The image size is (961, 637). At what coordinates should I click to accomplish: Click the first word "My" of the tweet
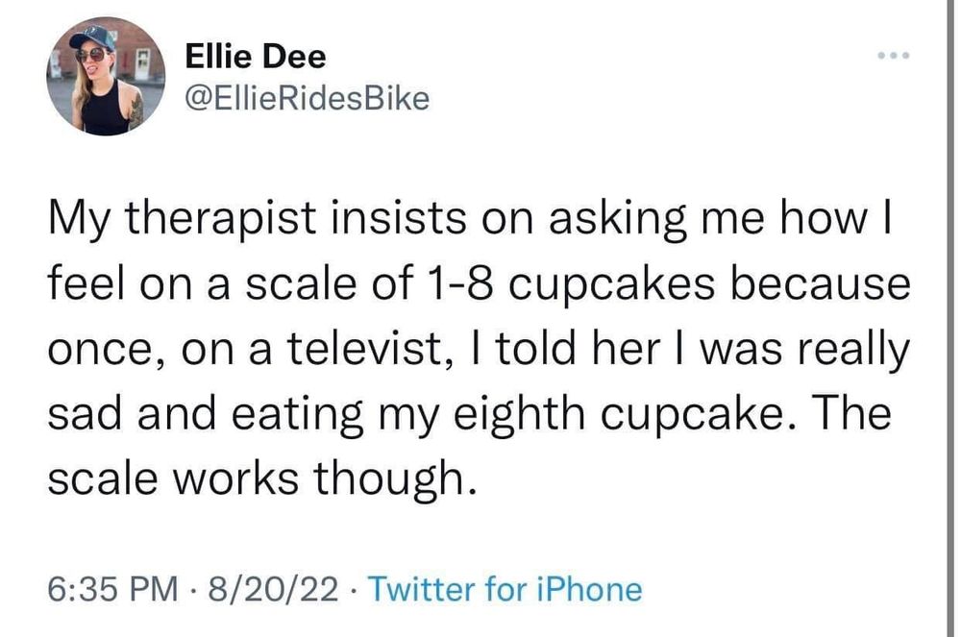(x=79, y=225)
